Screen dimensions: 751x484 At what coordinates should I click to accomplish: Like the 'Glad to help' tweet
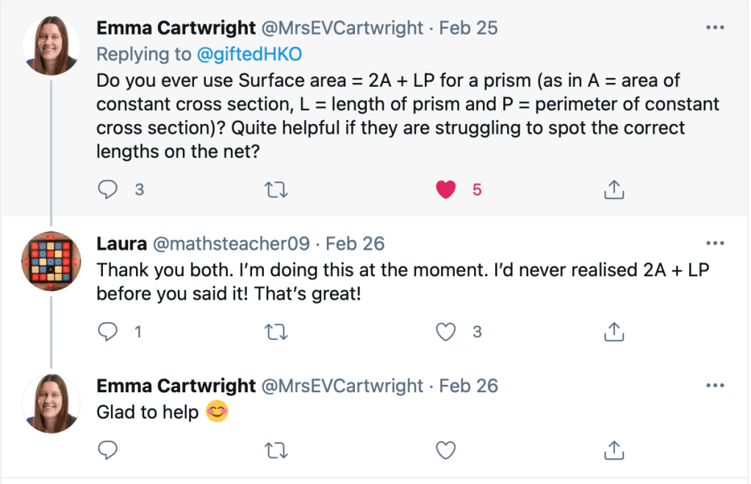pos(445,448)
